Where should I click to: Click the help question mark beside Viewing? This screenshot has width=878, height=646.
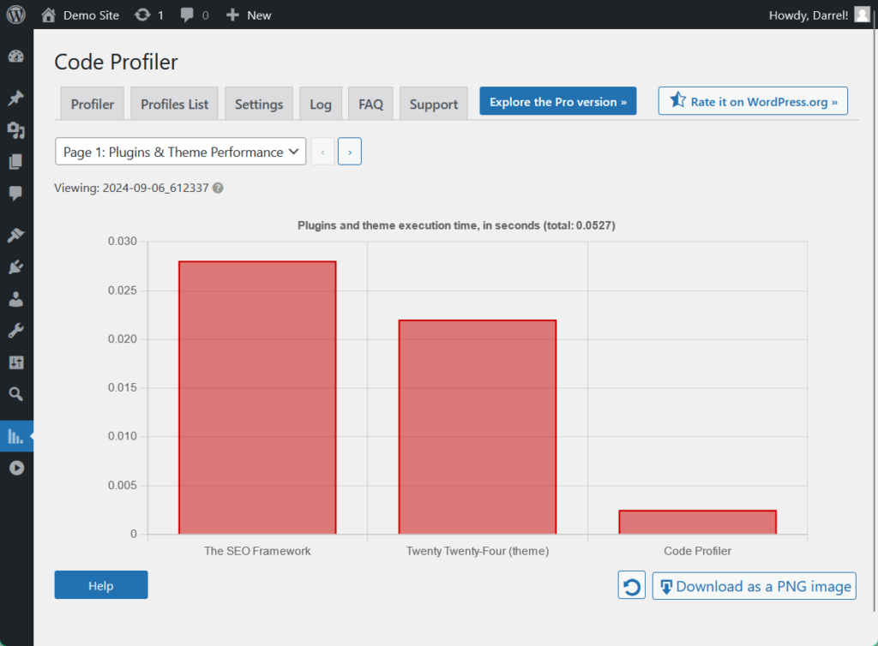click(218, 188)
